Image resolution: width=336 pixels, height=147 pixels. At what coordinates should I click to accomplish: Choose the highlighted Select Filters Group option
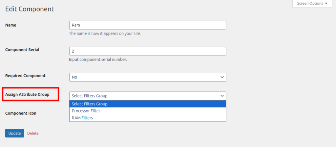(148, 104)
